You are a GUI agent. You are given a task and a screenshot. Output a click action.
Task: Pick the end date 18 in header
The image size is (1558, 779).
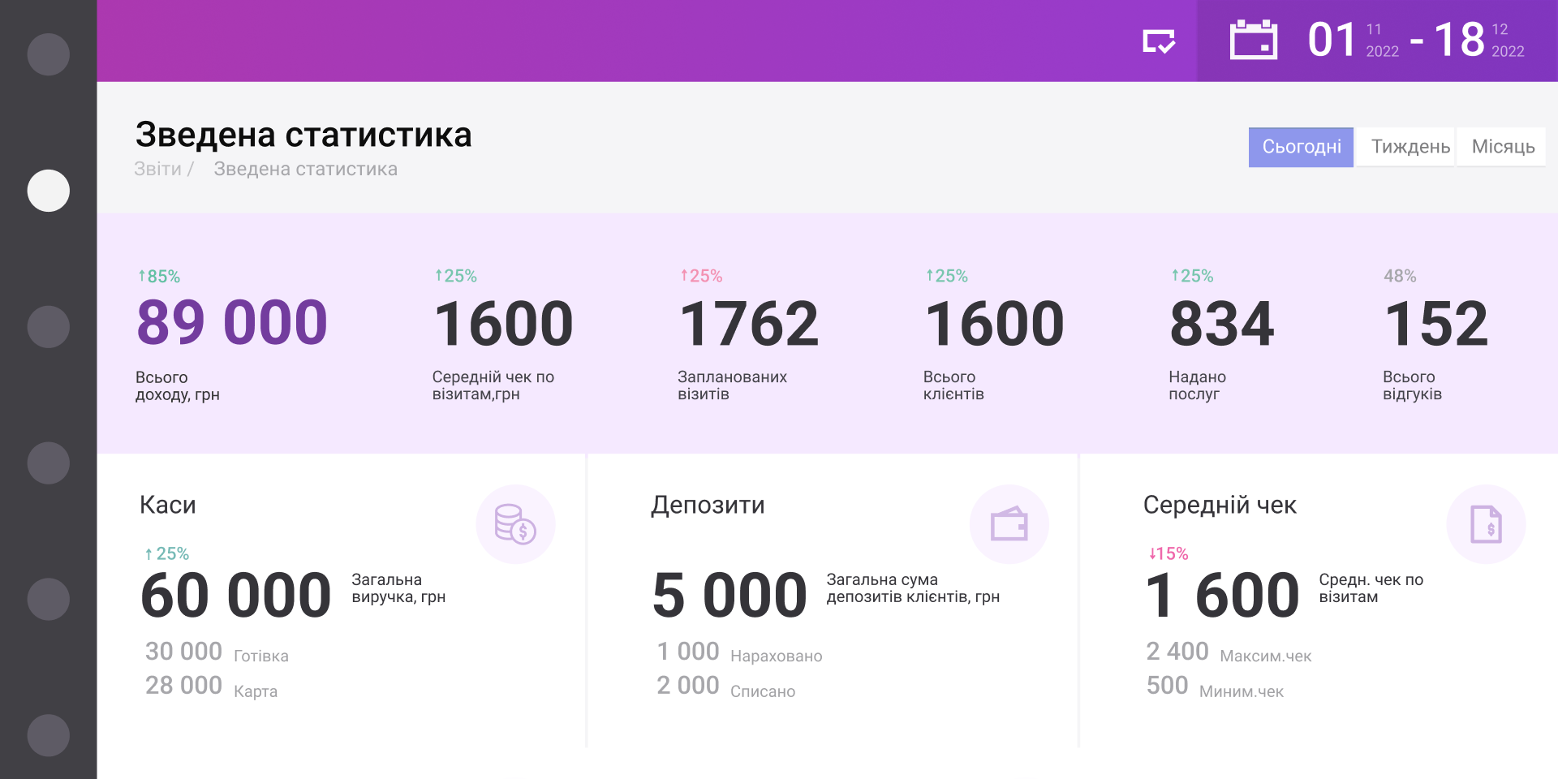(x=1459, y=40)
